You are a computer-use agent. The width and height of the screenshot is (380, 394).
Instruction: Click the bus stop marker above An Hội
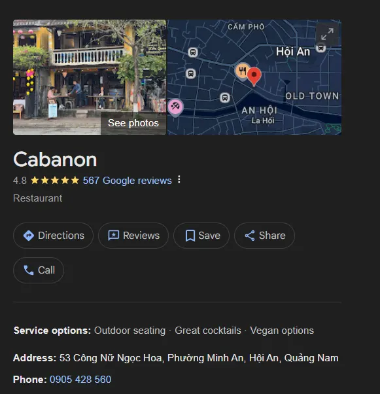pos(225,98)
